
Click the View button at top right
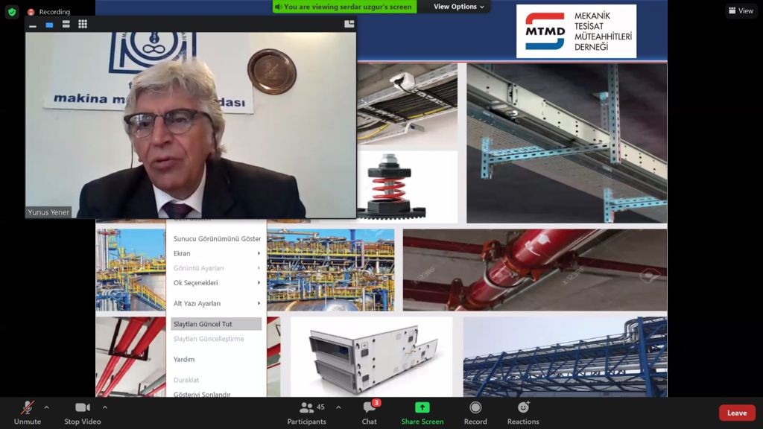click(x=741, y=11)
